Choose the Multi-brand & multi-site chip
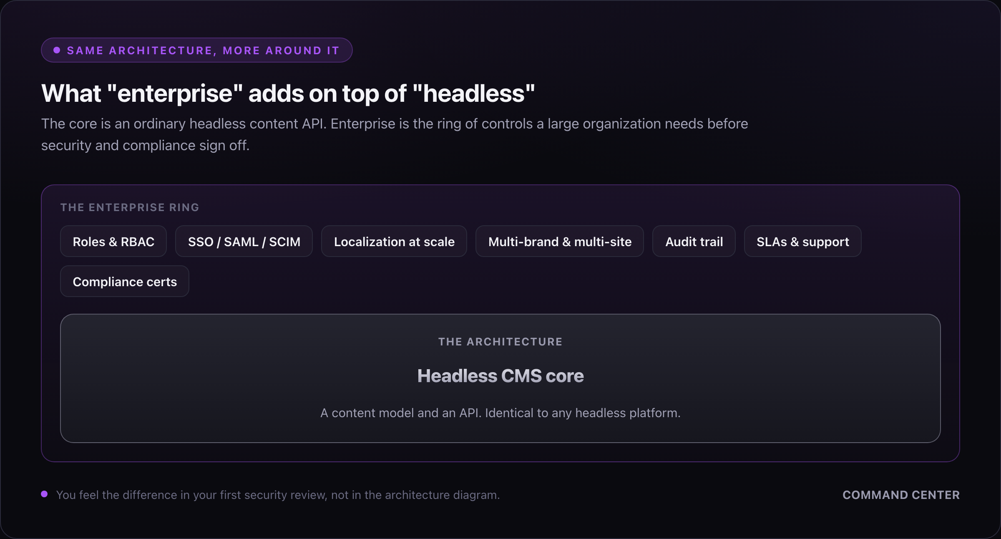The height and width of the screenshot is (539, 1001). click(560, 242)
